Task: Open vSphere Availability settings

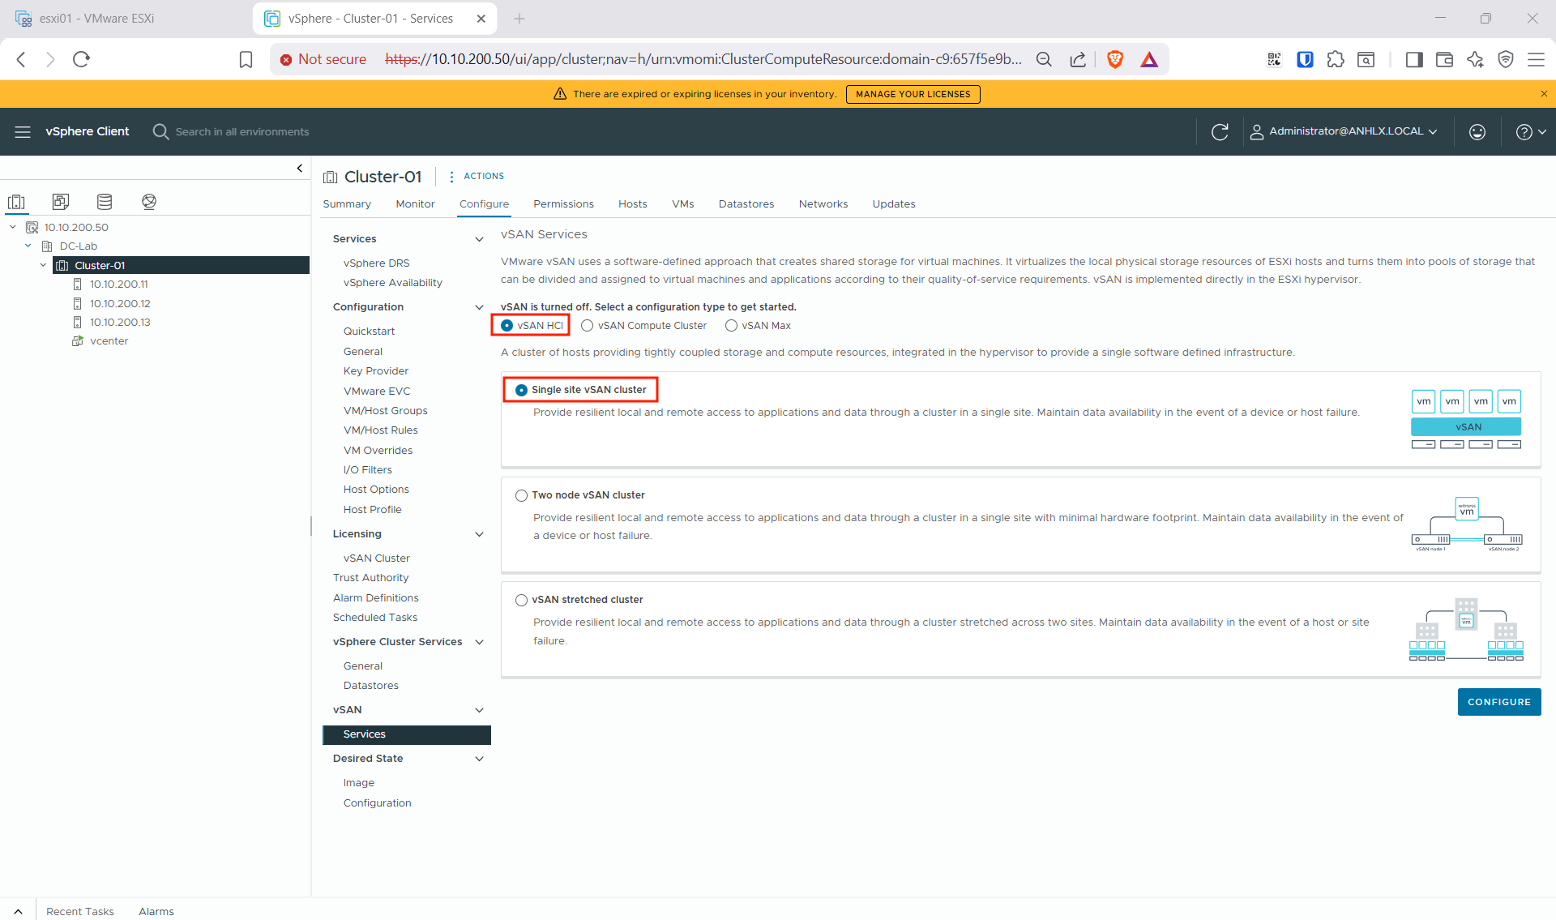Action: coord(392,283)
